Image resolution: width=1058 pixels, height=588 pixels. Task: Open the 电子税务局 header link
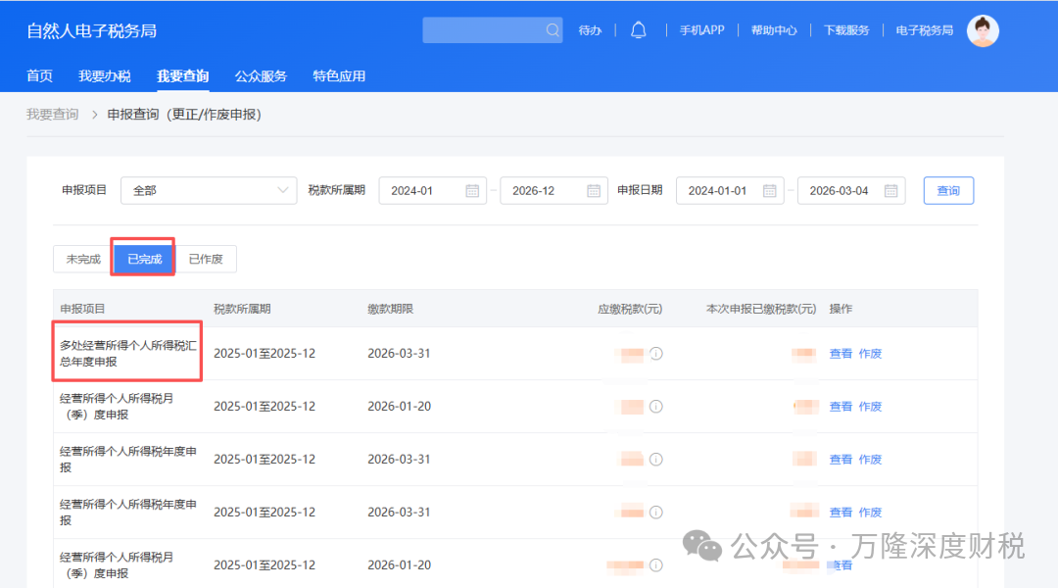[924, 30]
